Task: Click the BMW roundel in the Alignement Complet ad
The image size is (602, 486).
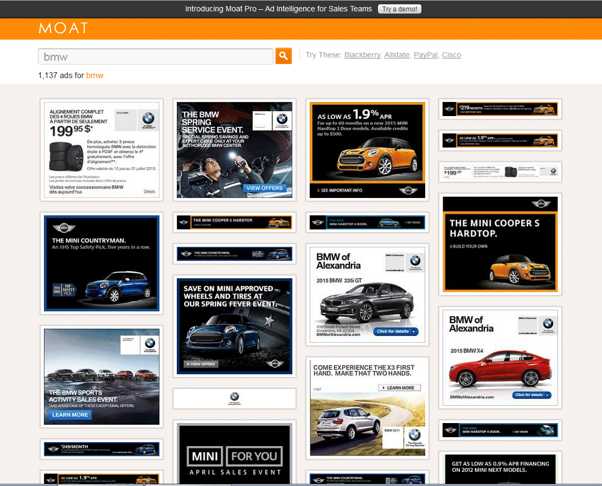Action: (x=148, y=118)
